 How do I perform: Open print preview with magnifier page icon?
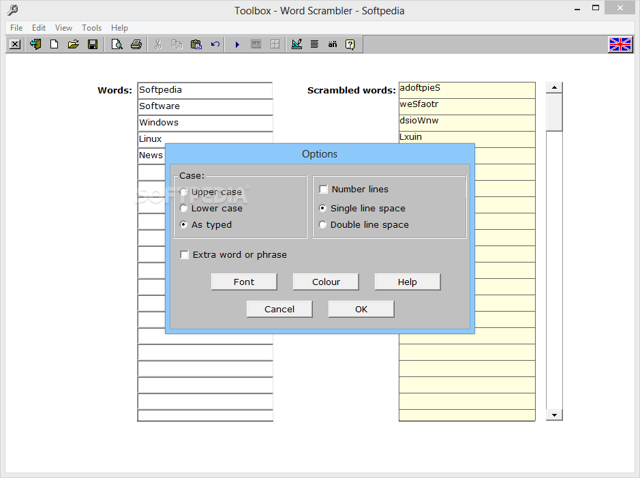coord(117,44)
